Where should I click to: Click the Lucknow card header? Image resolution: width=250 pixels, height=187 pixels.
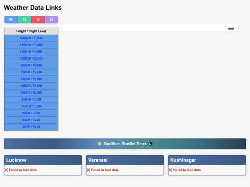43,160
